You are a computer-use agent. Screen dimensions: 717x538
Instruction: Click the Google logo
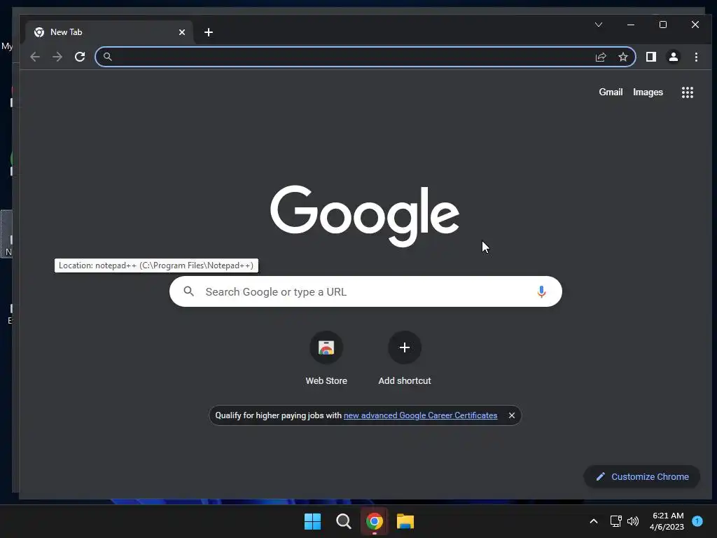click(x=364, y=216)
